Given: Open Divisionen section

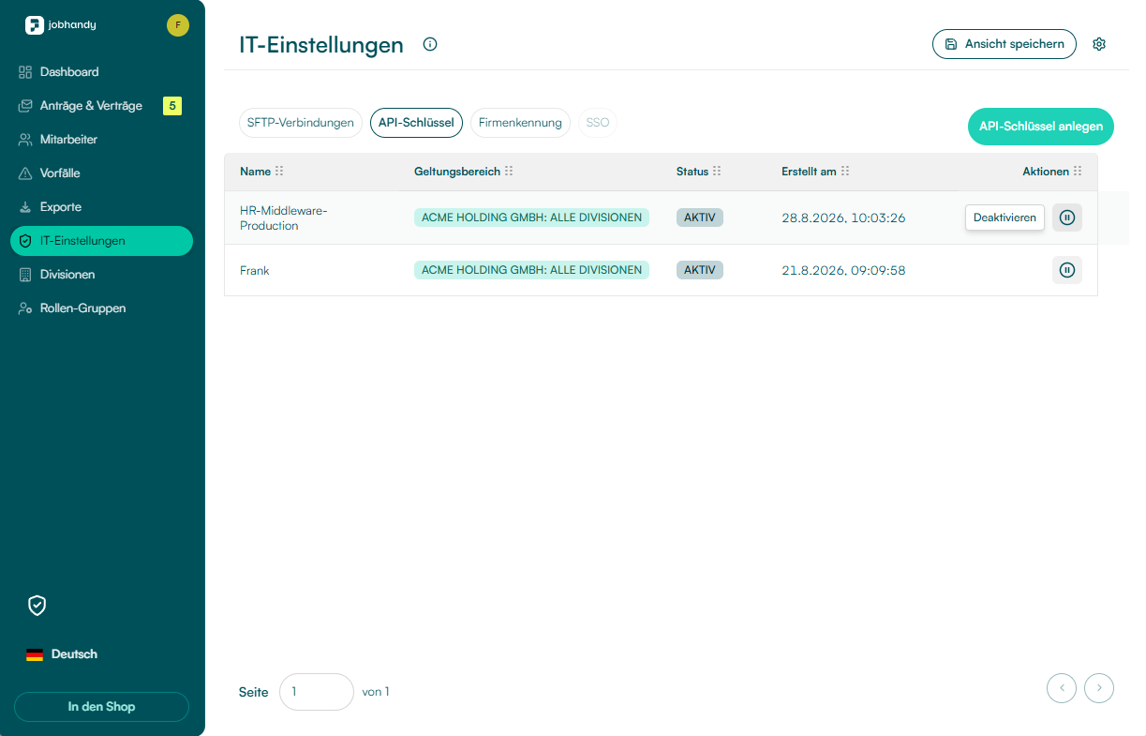Looking at the screenshot, I should (101, 275).
